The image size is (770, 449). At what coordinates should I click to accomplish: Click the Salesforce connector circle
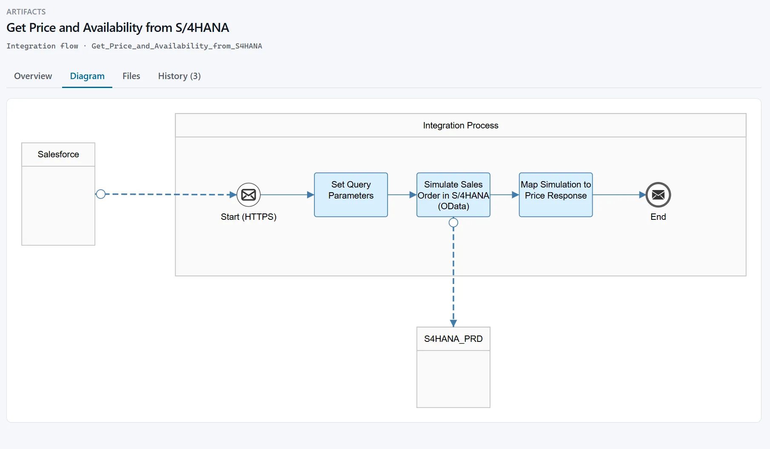101,194
